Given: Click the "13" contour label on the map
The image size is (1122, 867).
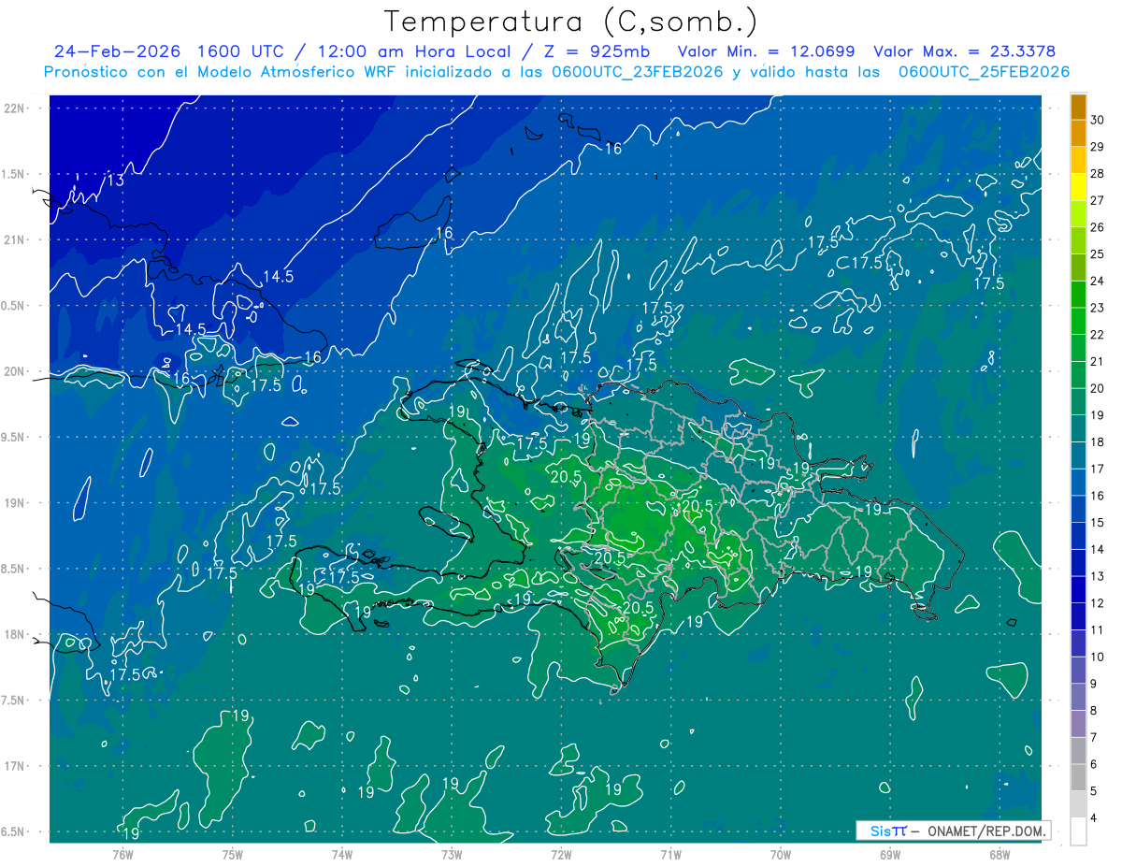Looking at the screenshot, I should click(x=115, y=180).
